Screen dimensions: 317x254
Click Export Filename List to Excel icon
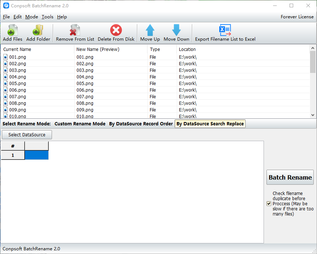pyautogui.click(x=225, y=30)
